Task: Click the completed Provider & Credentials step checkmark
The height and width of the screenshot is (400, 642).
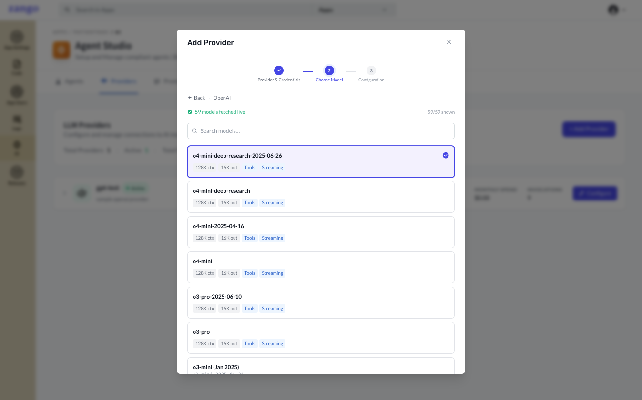Action: point(279,70)
